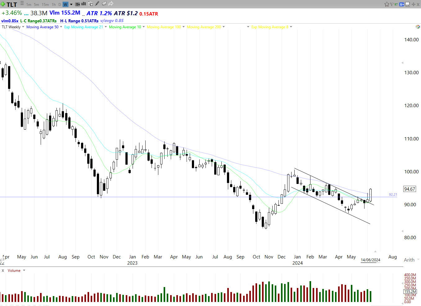Click the share arrow icon
Image resolution: width=421 pixels, height=306 pixels.
(111, 4)
